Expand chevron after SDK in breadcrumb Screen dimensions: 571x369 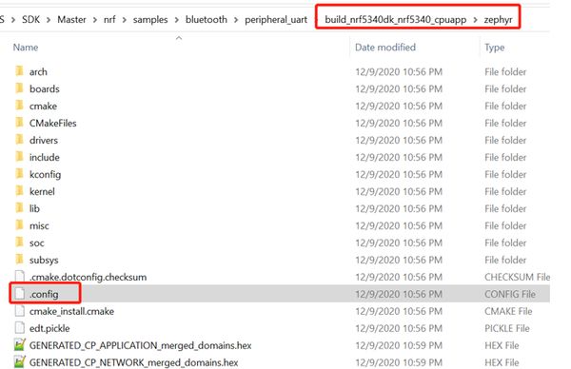[x=49, y=20]
